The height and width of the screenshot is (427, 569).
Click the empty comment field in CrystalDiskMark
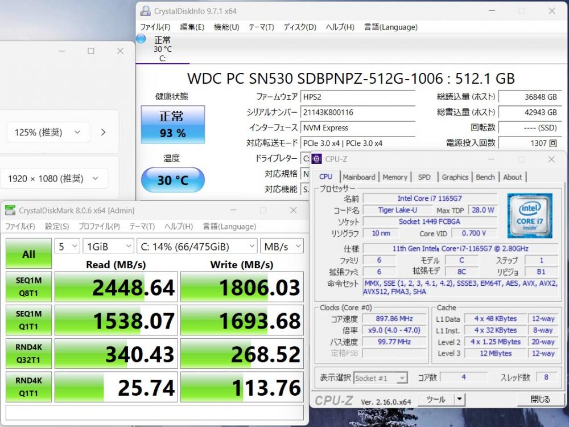155,412
